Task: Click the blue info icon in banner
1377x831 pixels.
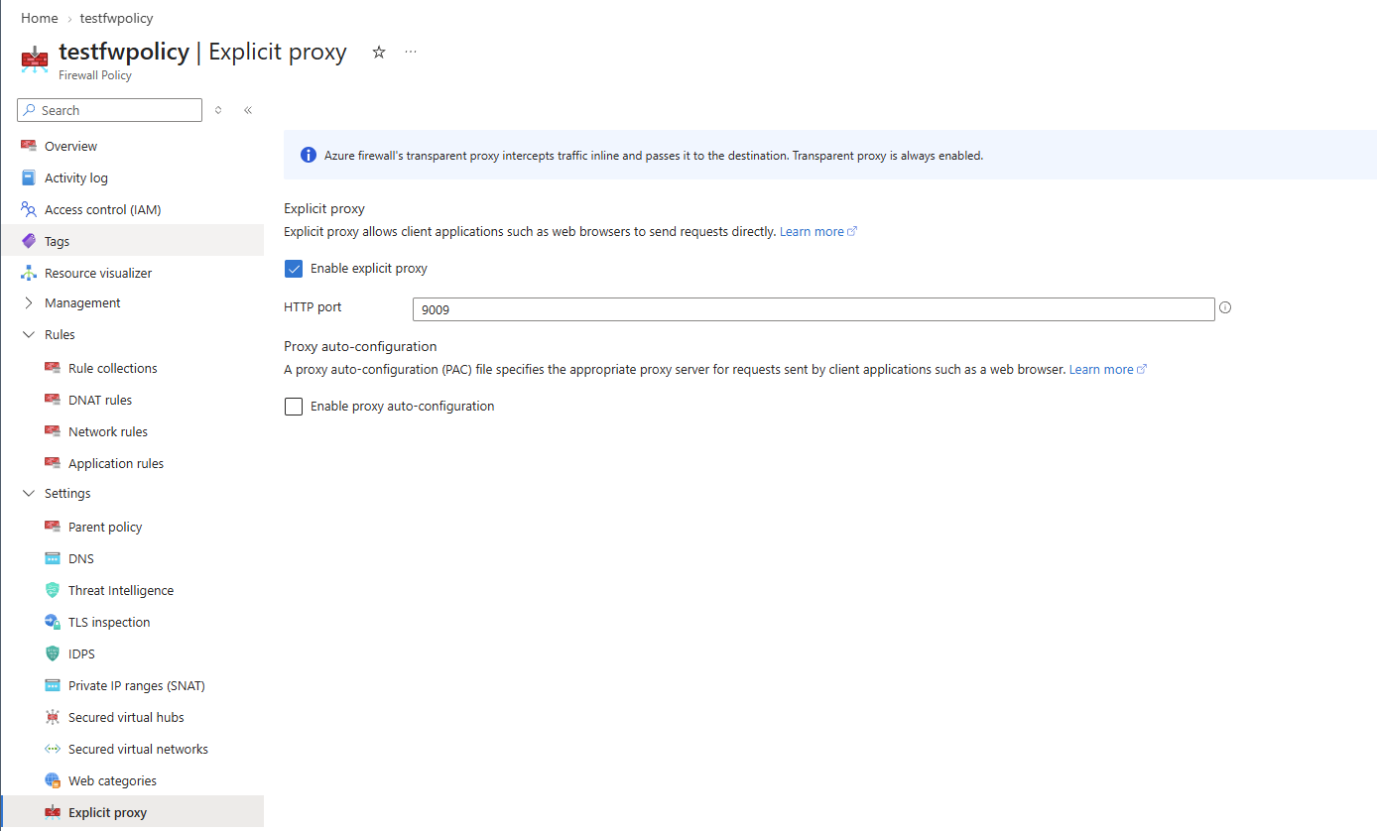Action: (x=309, y=155)
